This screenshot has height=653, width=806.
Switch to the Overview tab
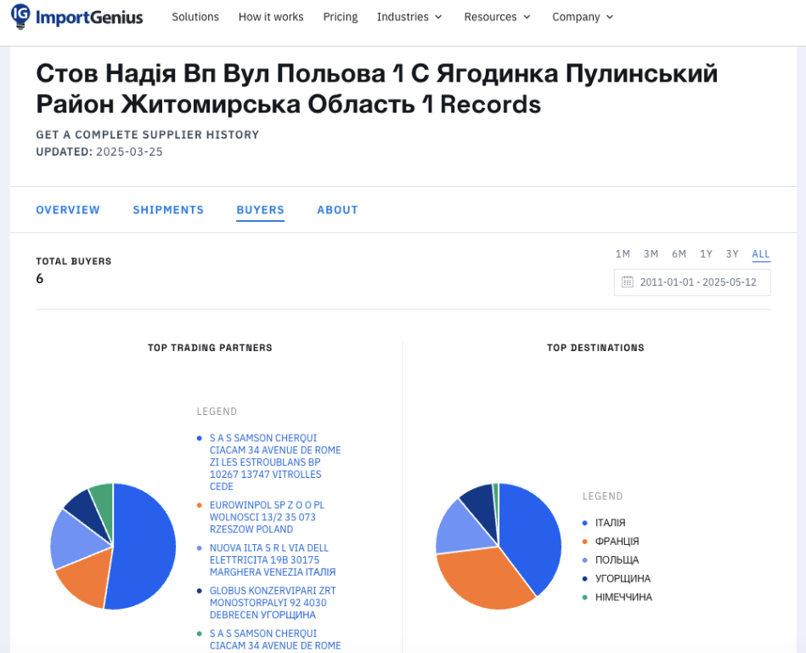pyautogui.click(x=68, y=209)
